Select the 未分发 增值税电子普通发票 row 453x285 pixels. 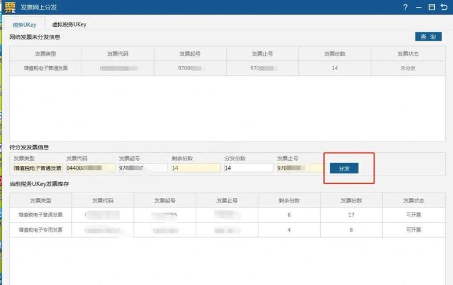(x=227, y=68)
